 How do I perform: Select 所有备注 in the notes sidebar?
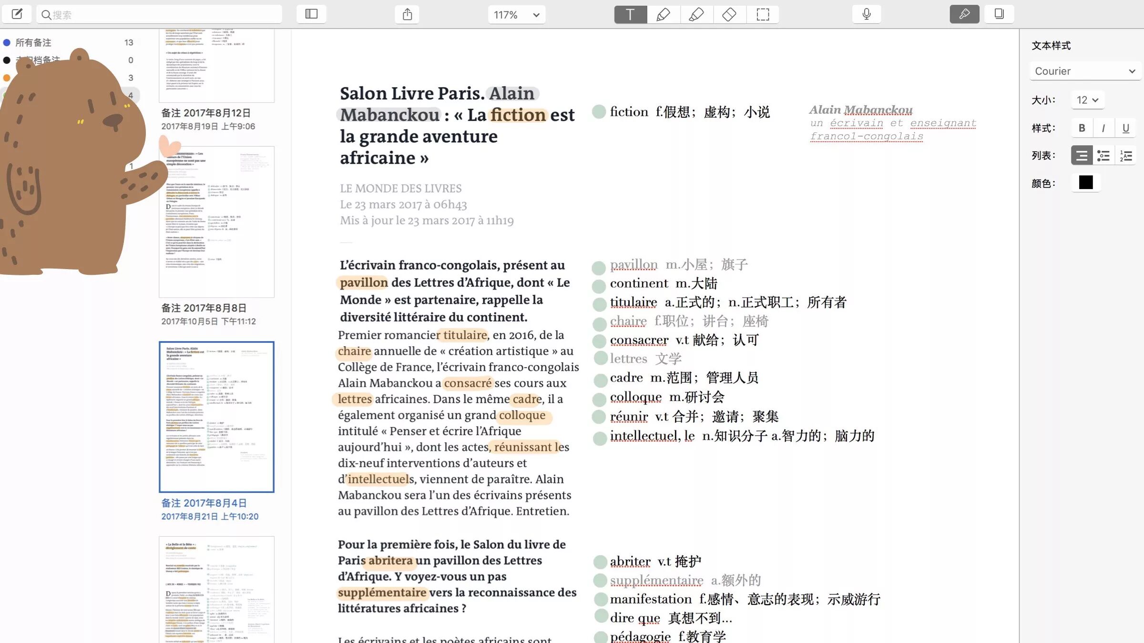(x=33, y=42)
